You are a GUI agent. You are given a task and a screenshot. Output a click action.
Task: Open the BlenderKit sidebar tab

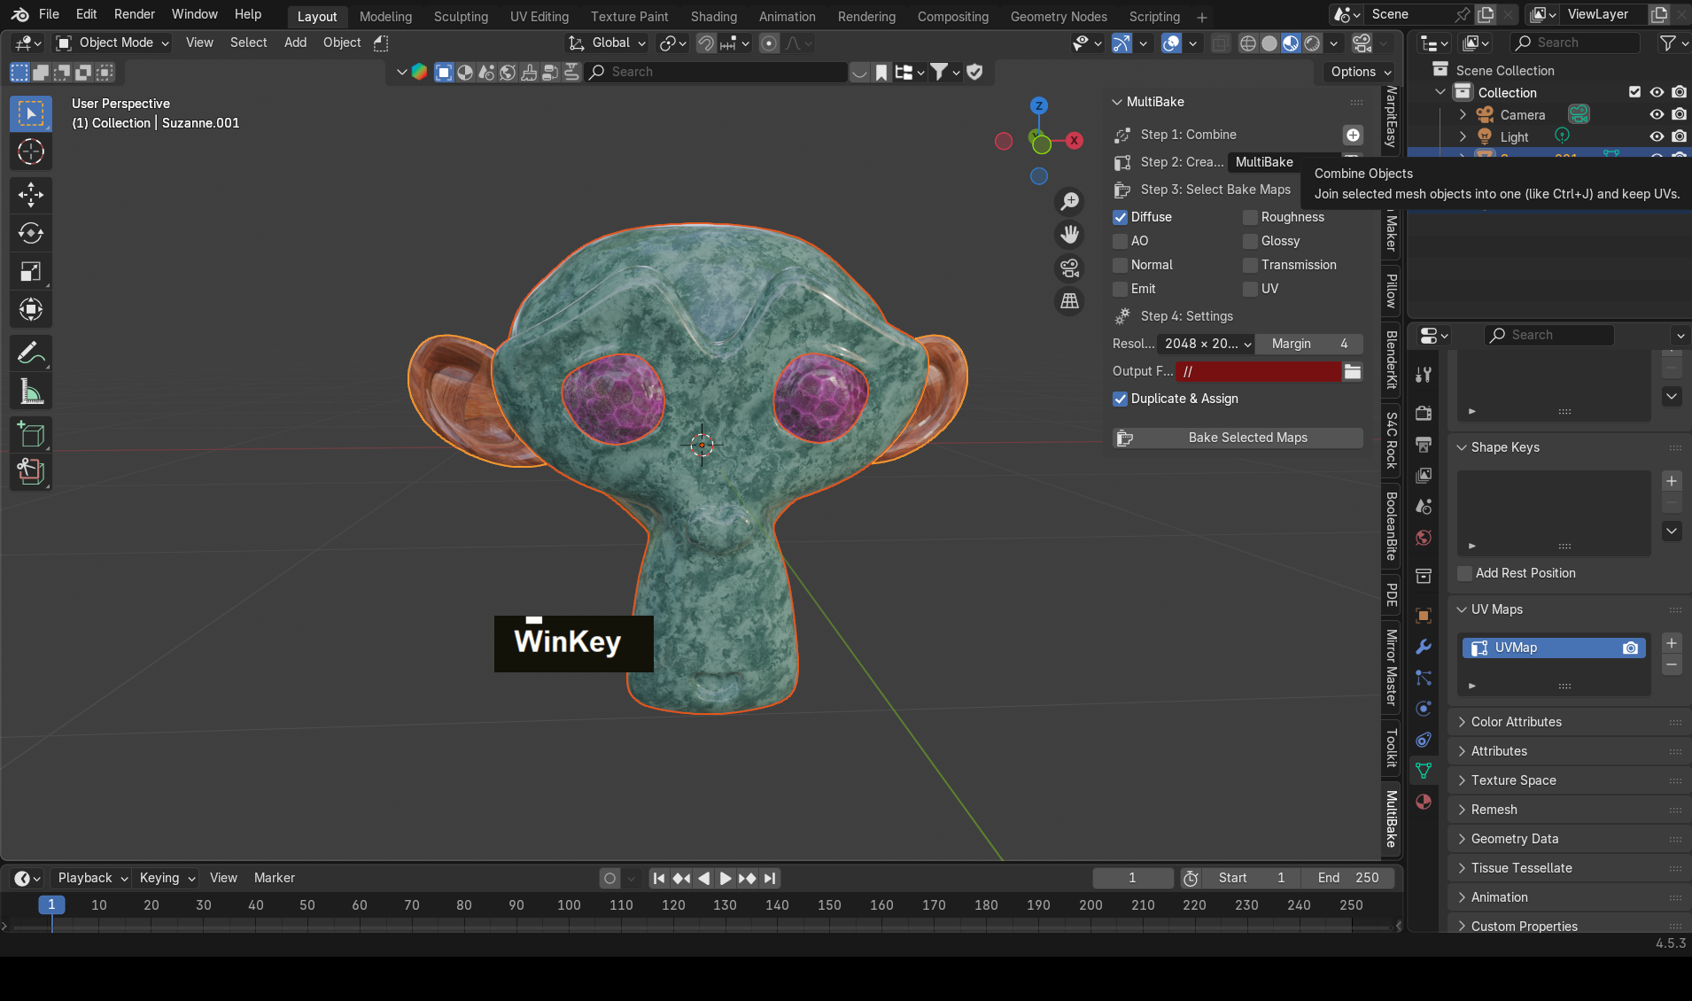[1392, 360]
